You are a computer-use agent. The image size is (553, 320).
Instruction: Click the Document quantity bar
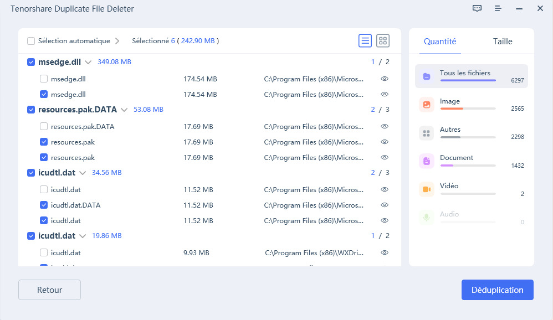468,166
